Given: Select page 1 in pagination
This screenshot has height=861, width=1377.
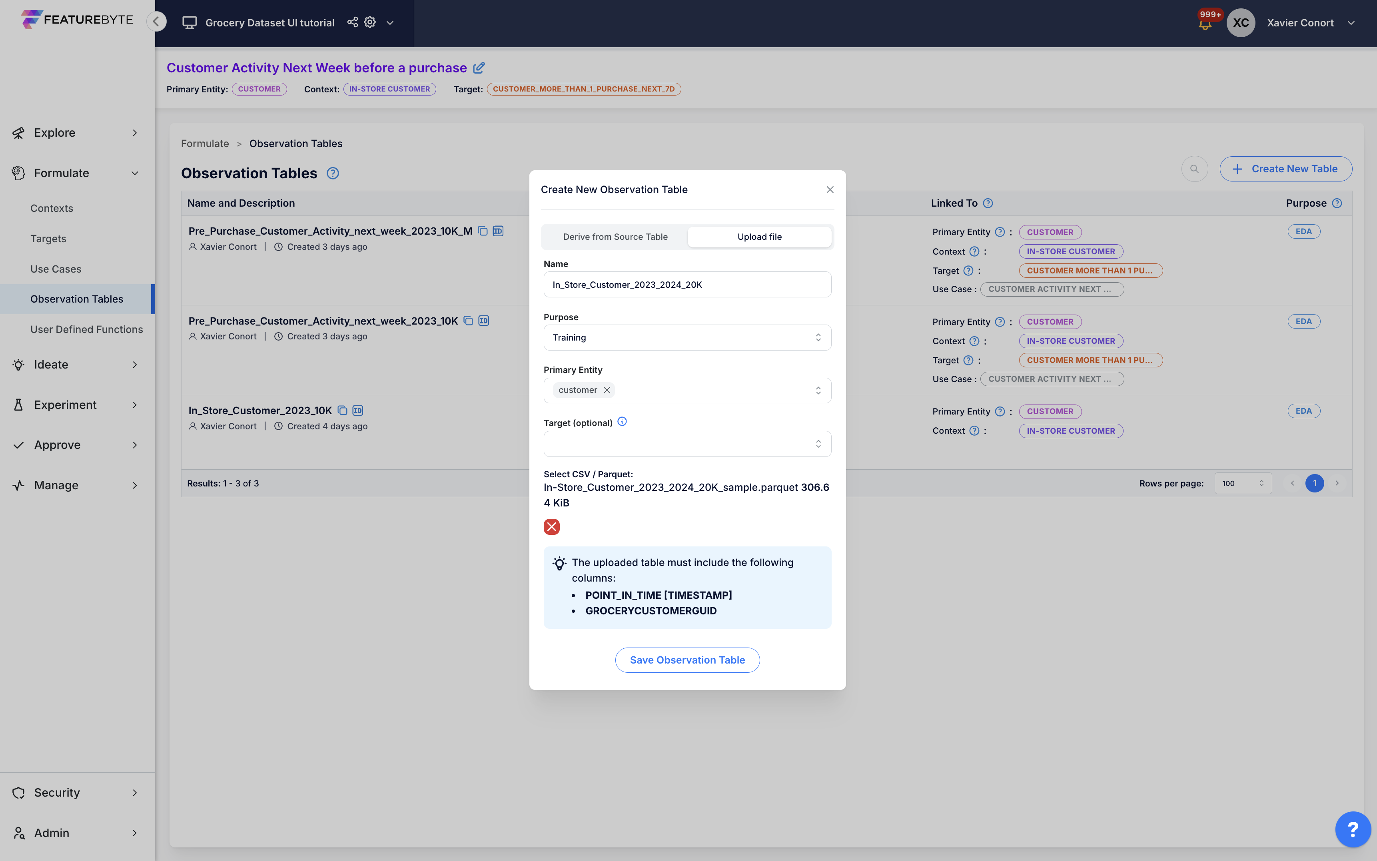Looking at the screenshot, I should [x=1314, y=483].
